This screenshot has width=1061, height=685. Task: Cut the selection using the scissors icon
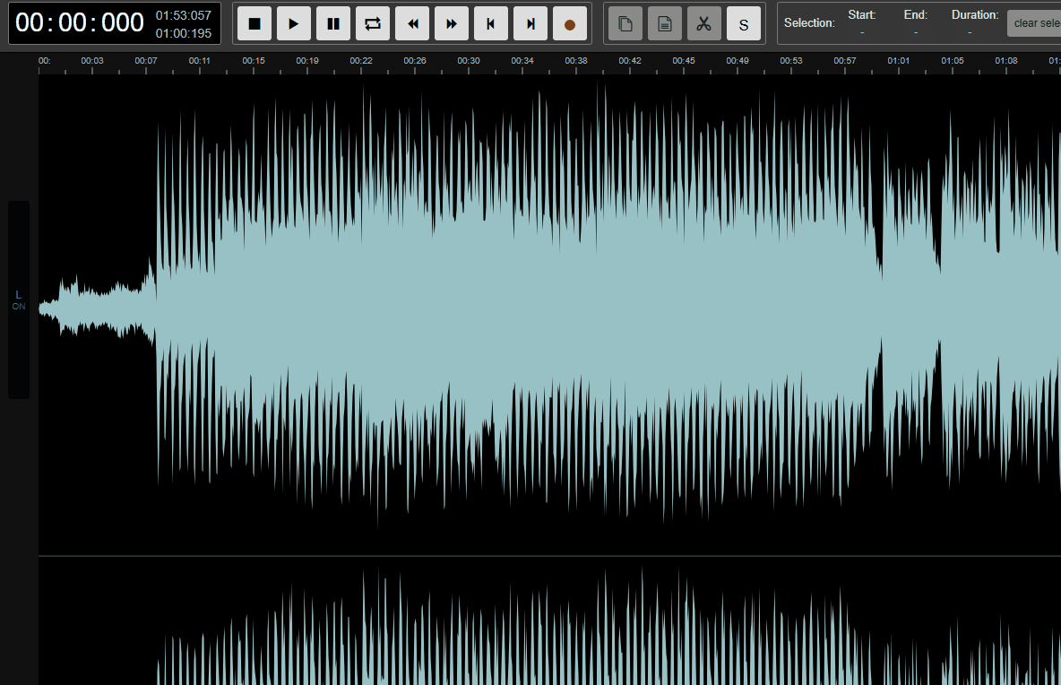pos(704,23)
